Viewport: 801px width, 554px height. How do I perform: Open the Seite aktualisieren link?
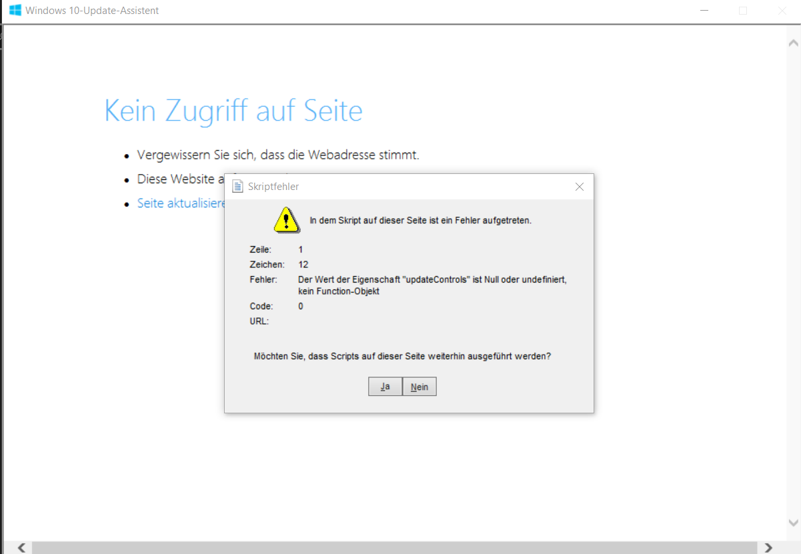[181, 203]
